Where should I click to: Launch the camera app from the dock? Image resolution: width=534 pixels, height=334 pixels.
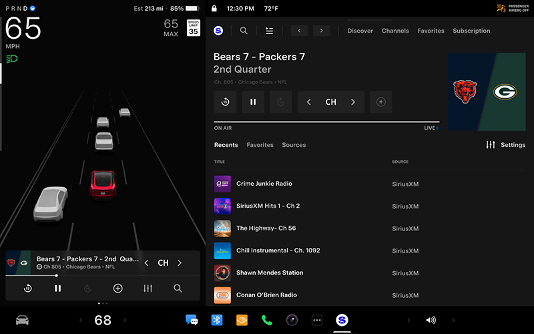pyautogui.click(x=292, y=320)
